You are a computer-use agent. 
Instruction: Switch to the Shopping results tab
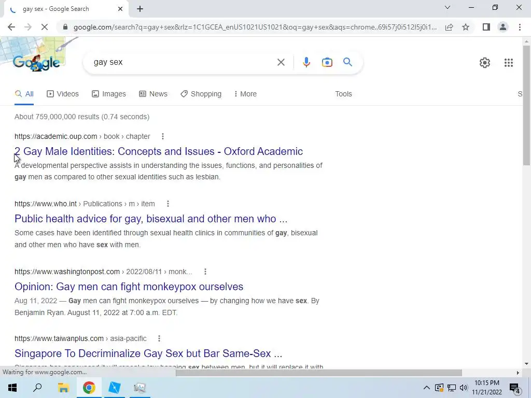point(201,94)
